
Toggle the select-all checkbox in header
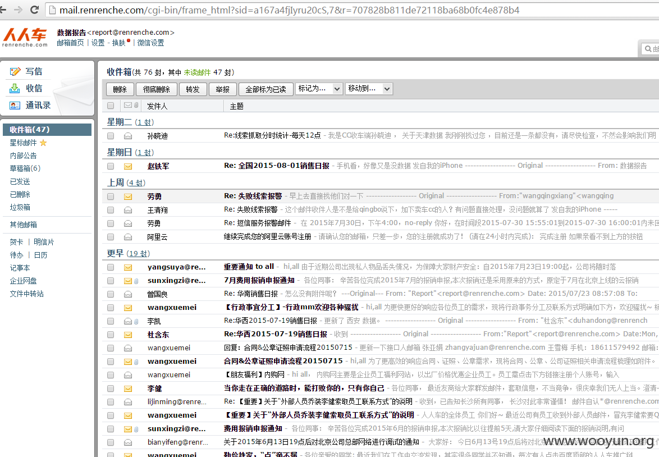coord(111,106)
